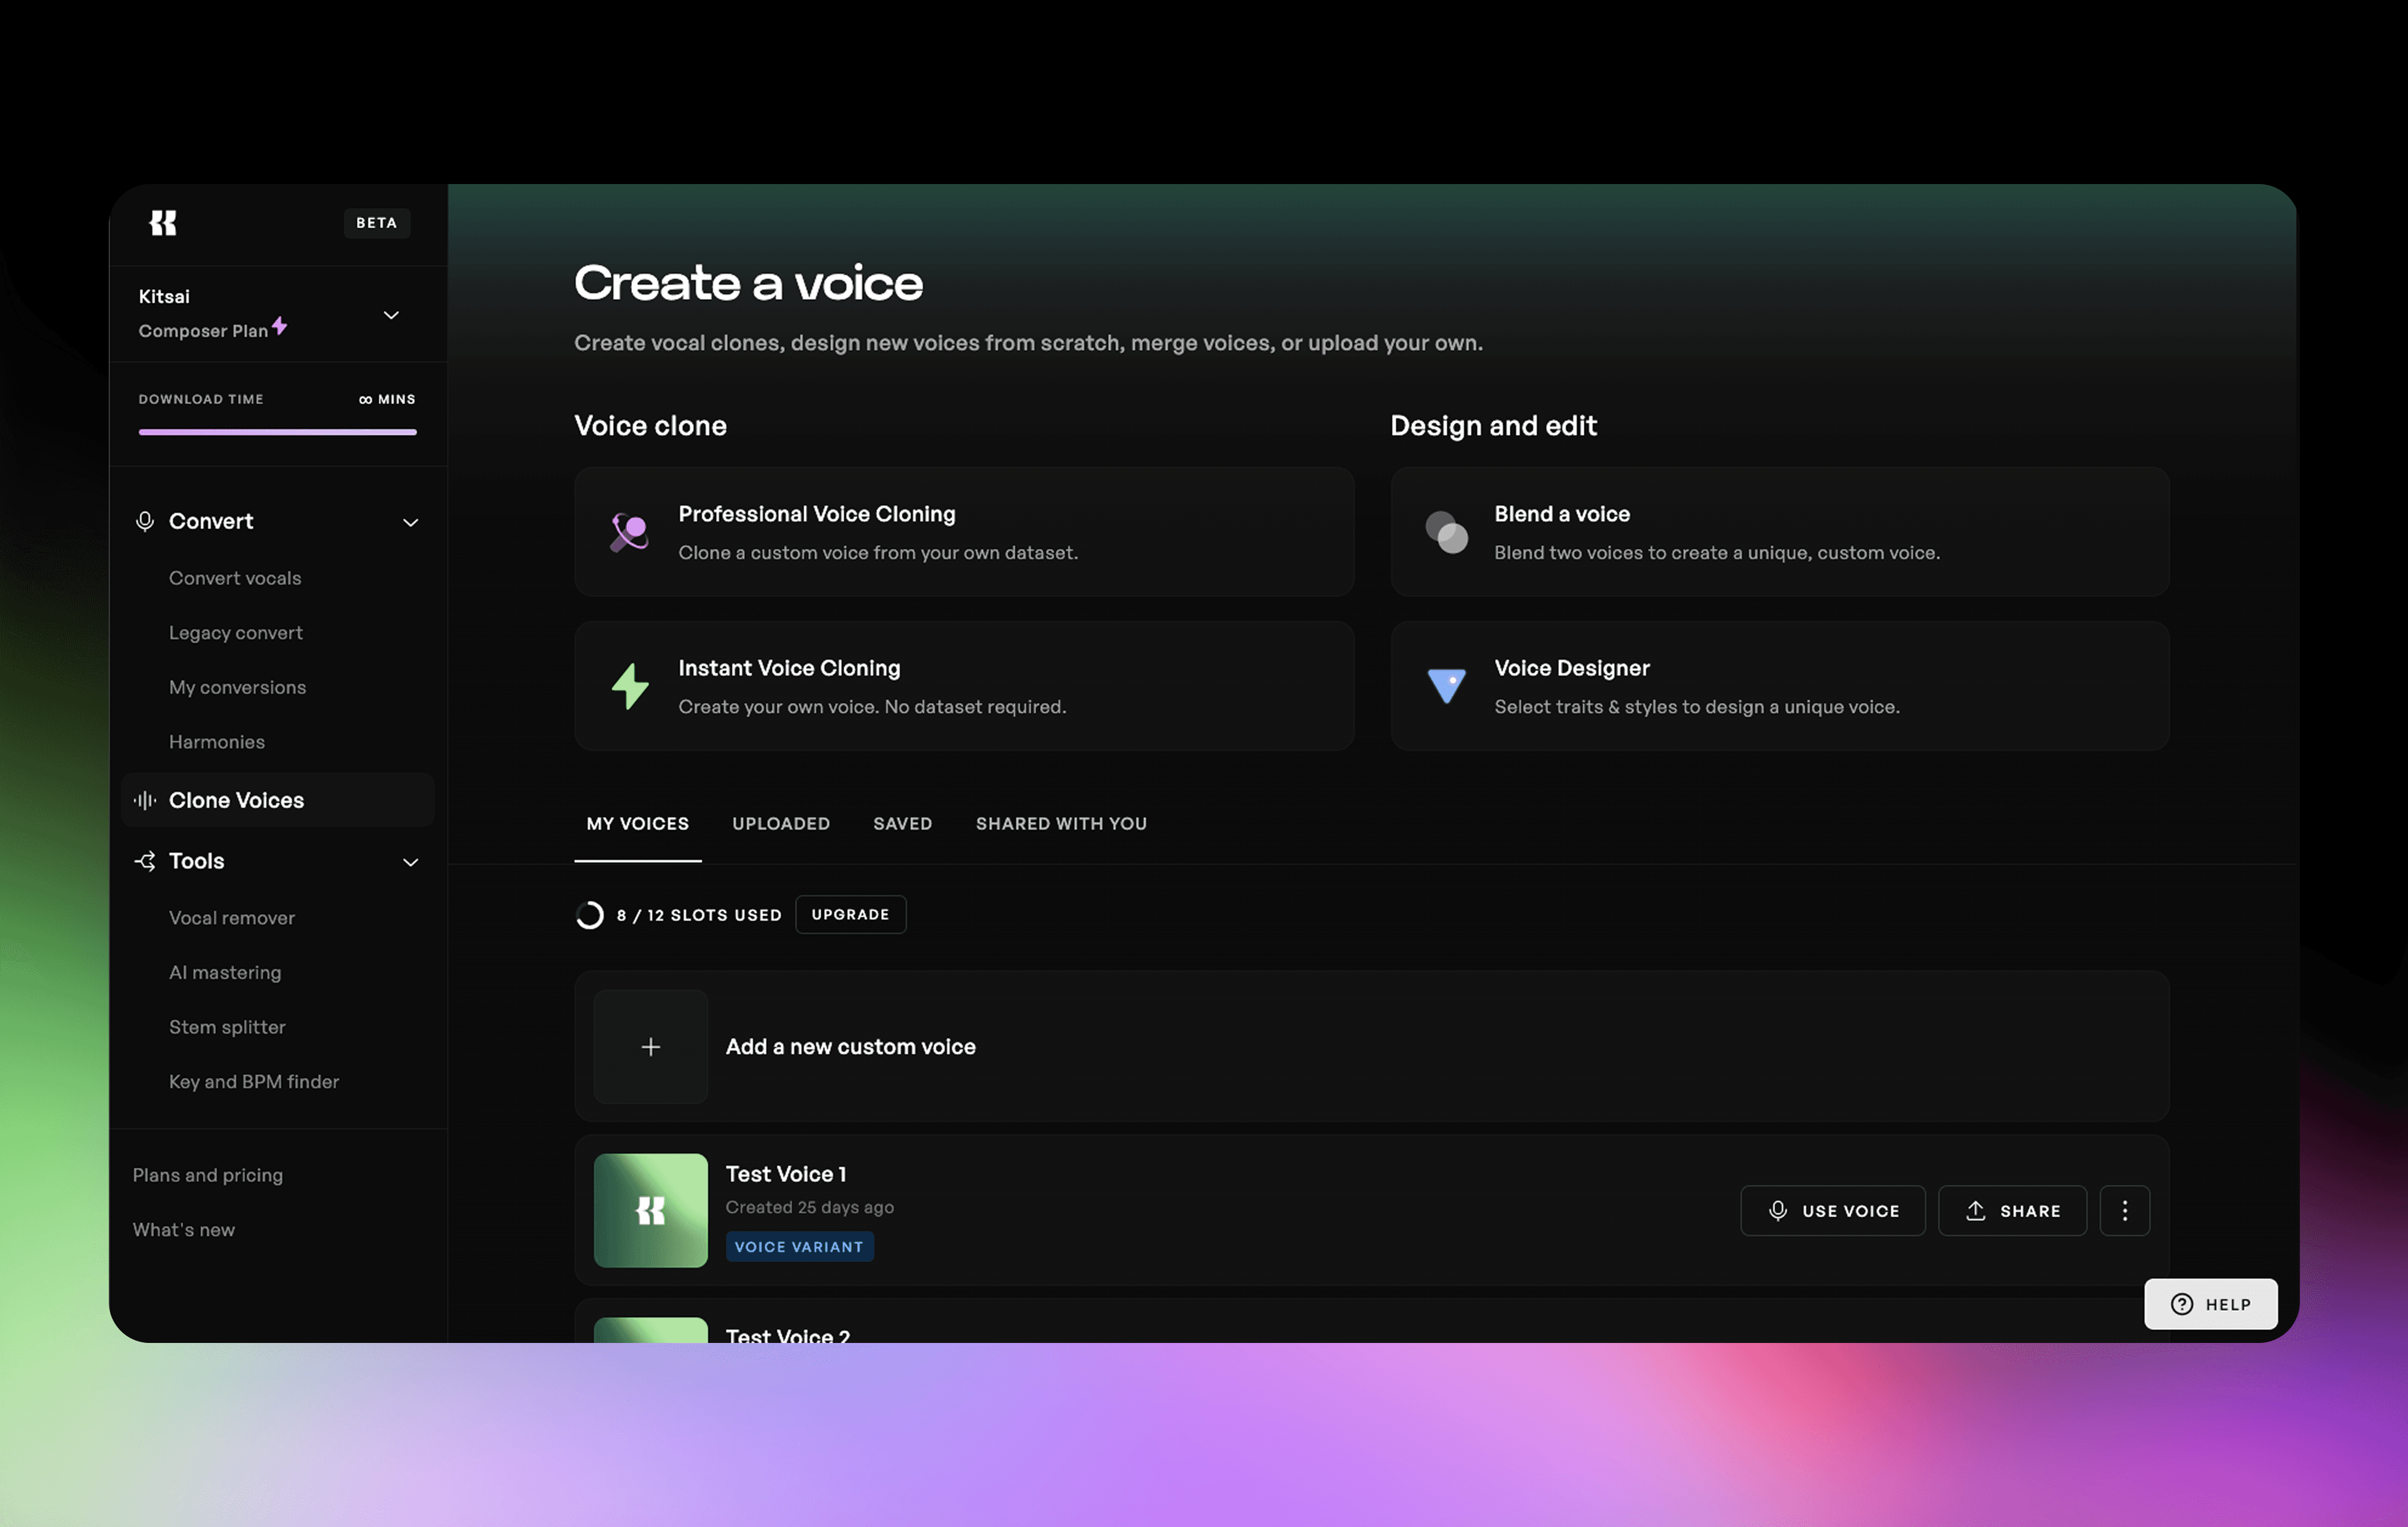Click the Blend a voice circles icon
2408x1527 pixels.
pyautogui.click(x=1446, y=532)
